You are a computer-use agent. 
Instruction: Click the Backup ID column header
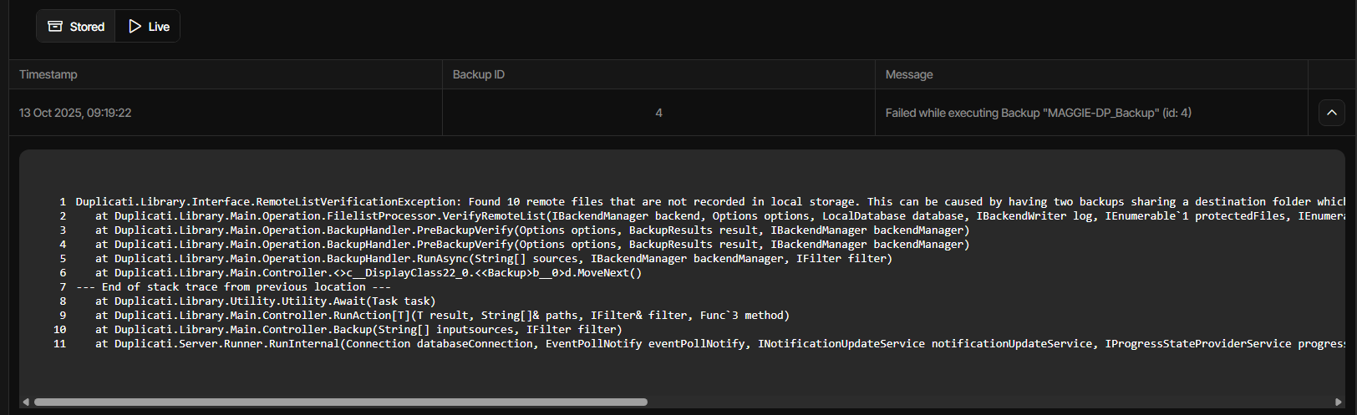(479, 74)
